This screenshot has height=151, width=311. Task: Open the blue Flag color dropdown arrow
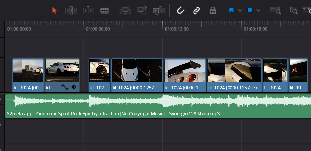click(240, 11)
